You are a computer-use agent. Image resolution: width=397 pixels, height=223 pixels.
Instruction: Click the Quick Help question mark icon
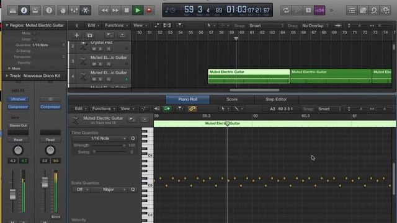[49, 11]
